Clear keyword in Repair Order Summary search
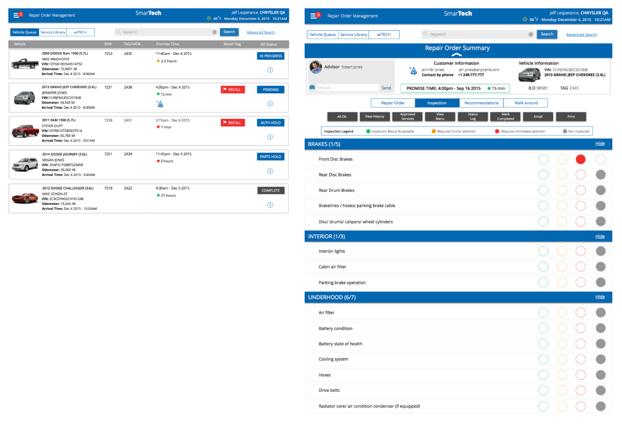The height and width of the screenshot is (426, 622). (x=531, y=34)
